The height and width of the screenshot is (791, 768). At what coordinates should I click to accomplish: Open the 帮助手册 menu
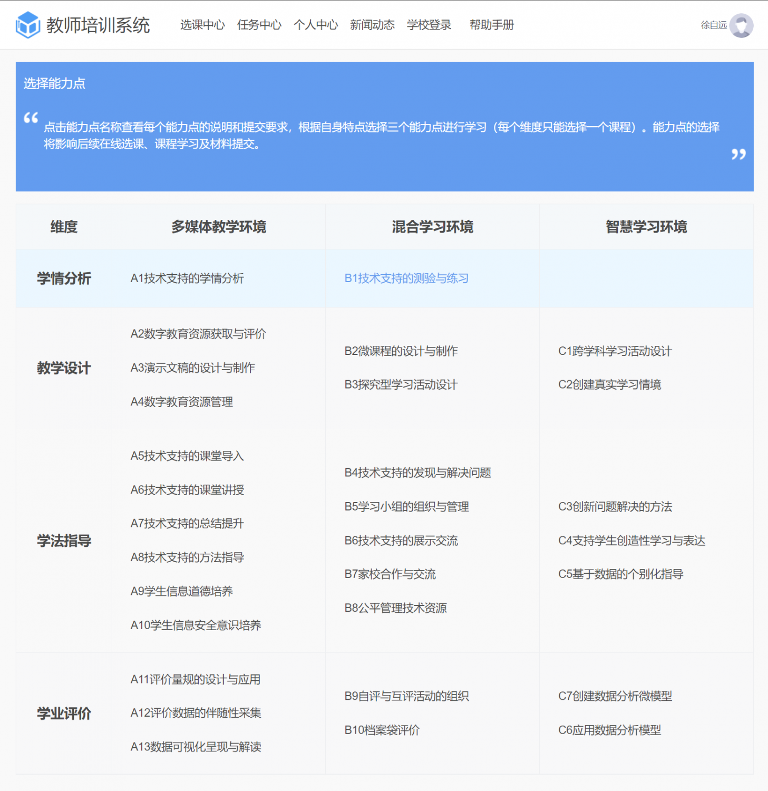click(492, 25)
